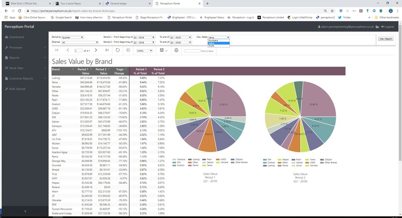The image size is (402, 218).
Task: Go to the next report page
Action: coord(96,50)
